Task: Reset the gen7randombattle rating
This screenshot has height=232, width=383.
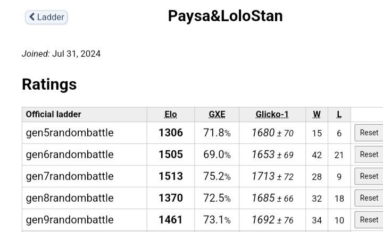Action: click(x=369, y=176)
